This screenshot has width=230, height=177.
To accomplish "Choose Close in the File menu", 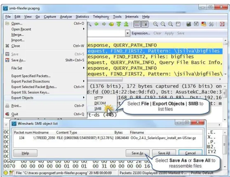I will (45, 46).
